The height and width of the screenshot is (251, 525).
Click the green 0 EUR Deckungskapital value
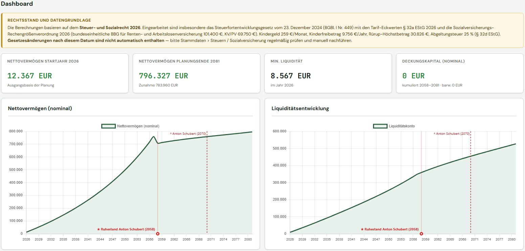pyautogui.click(x=413, y=76)
